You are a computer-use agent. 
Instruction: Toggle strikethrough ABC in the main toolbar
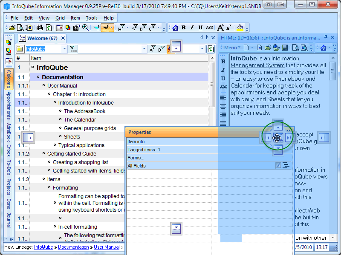[209, 28]
